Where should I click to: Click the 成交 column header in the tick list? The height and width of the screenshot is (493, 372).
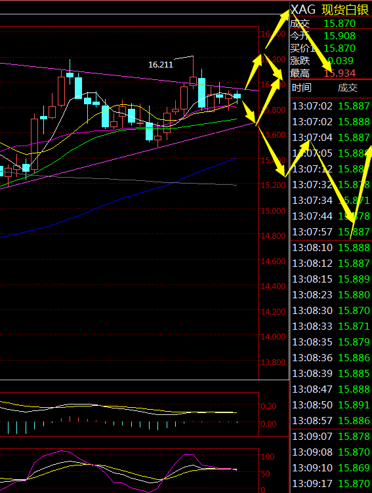348,88
